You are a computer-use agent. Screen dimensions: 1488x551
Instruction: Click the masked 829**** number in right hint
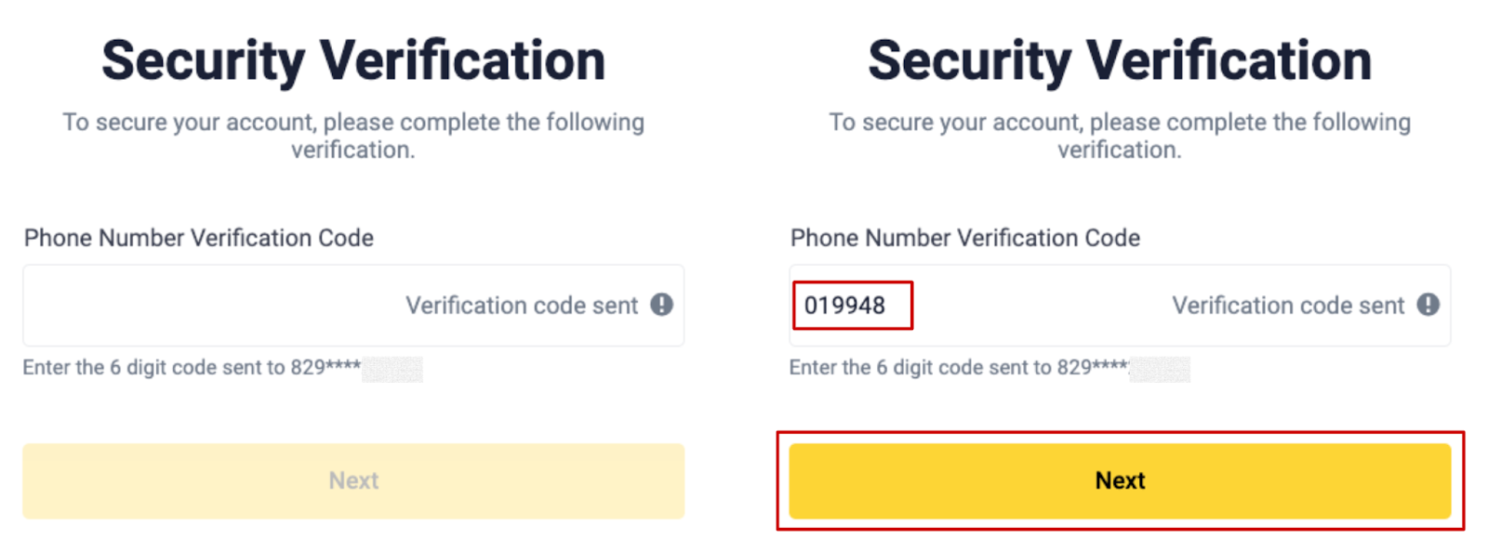[x=1092, y=368]
